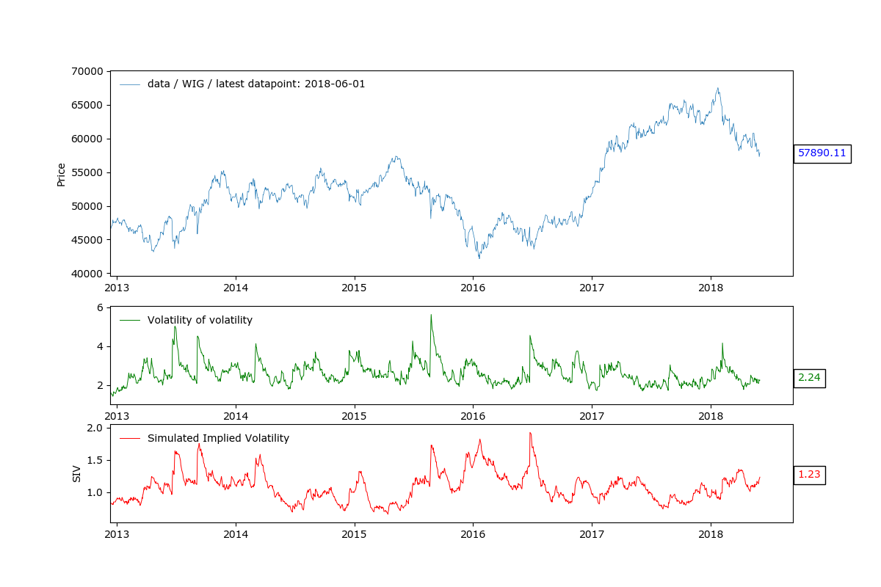
Task: Click the 57890.11 latest price value box
Action: pyautogui.click(x=822, y=153)
